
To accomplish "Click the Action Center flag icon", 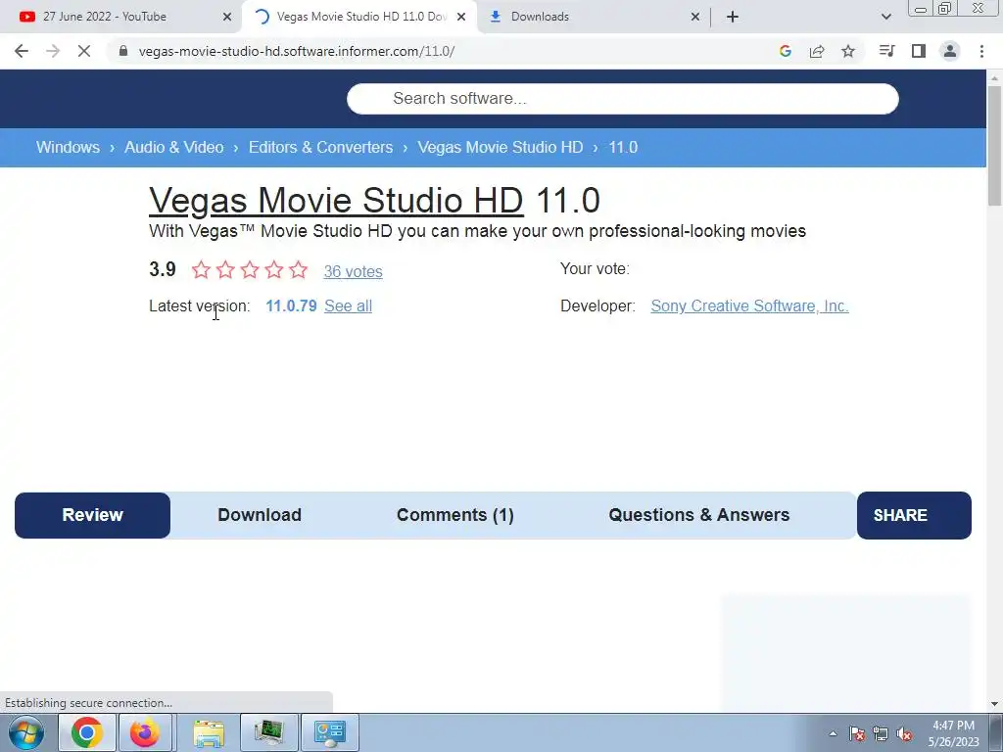I will 857,733.
